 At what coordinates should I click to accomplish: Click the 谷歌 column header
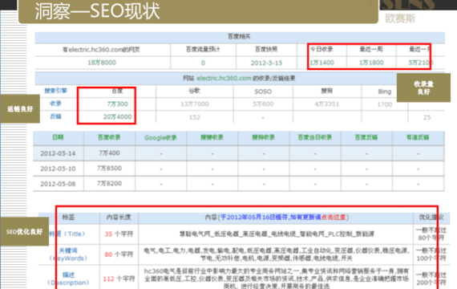194,91
